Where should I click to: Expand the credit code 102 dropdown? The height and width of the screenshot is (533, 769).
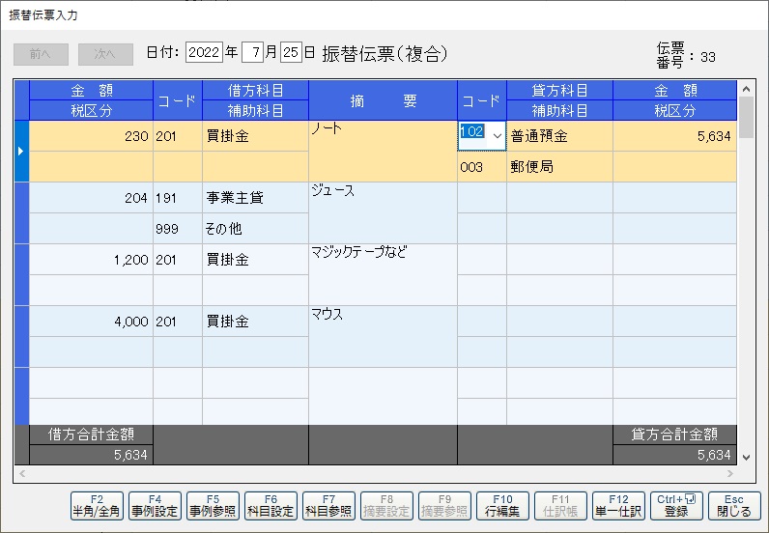497,136
